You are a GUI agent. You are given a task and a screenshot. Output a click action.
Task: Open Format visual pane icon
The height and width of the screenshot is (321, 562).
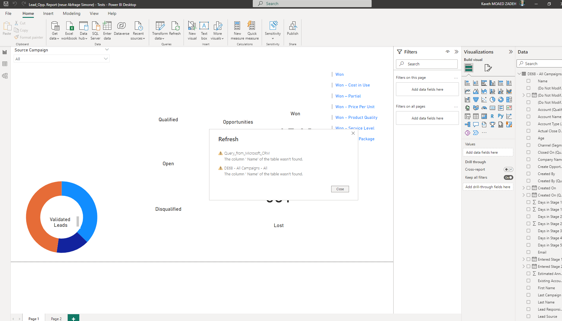(x=488, y=68)
